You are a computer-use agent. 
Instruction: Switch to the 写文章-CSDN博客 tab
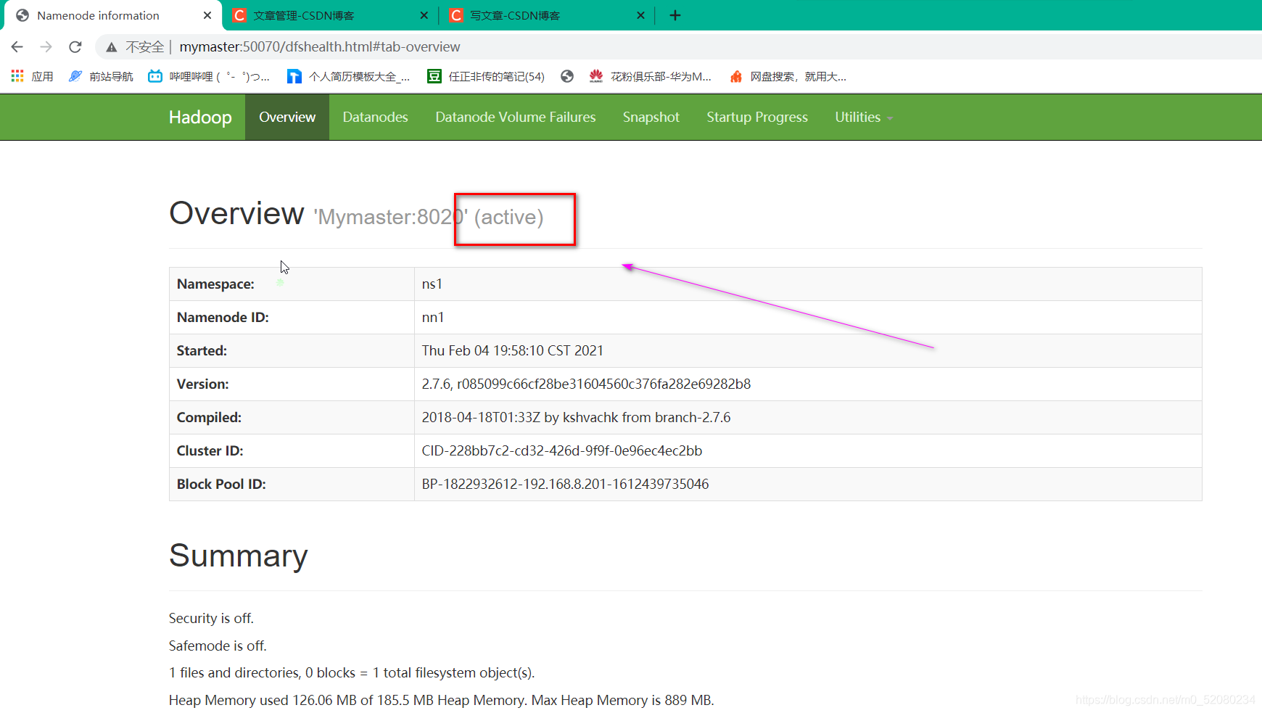coord(546,15)
